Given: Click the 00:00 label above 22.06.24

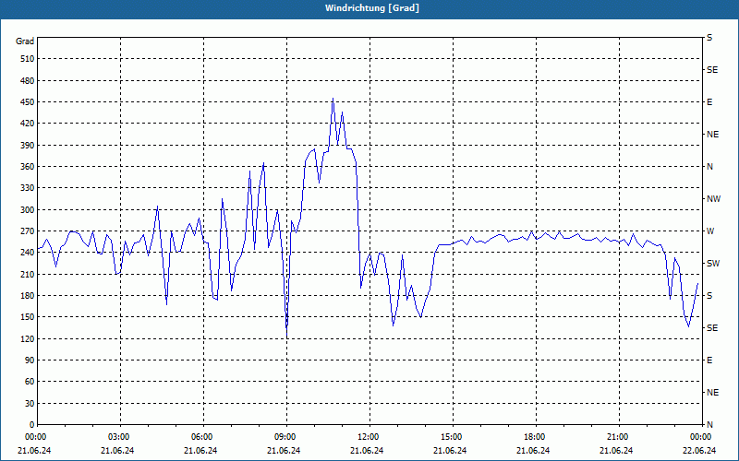Looking at the screenshot, I should (x=700, y=437).
